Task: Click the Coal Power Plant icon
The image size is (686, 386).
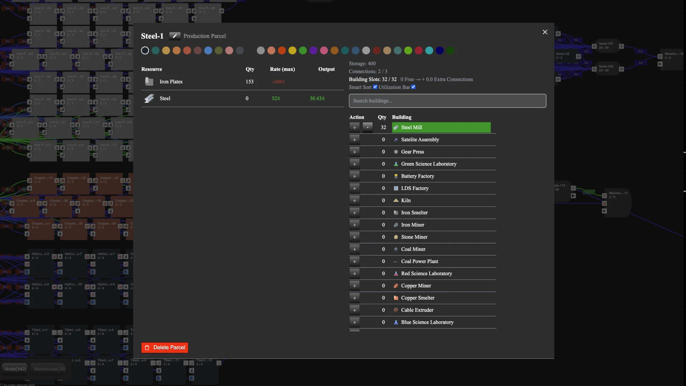Action: (396, 261)
